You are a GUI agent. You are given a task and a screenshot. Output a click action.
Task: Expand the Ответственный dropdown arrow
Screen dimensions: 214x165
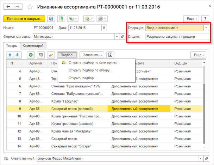(201, 158)
